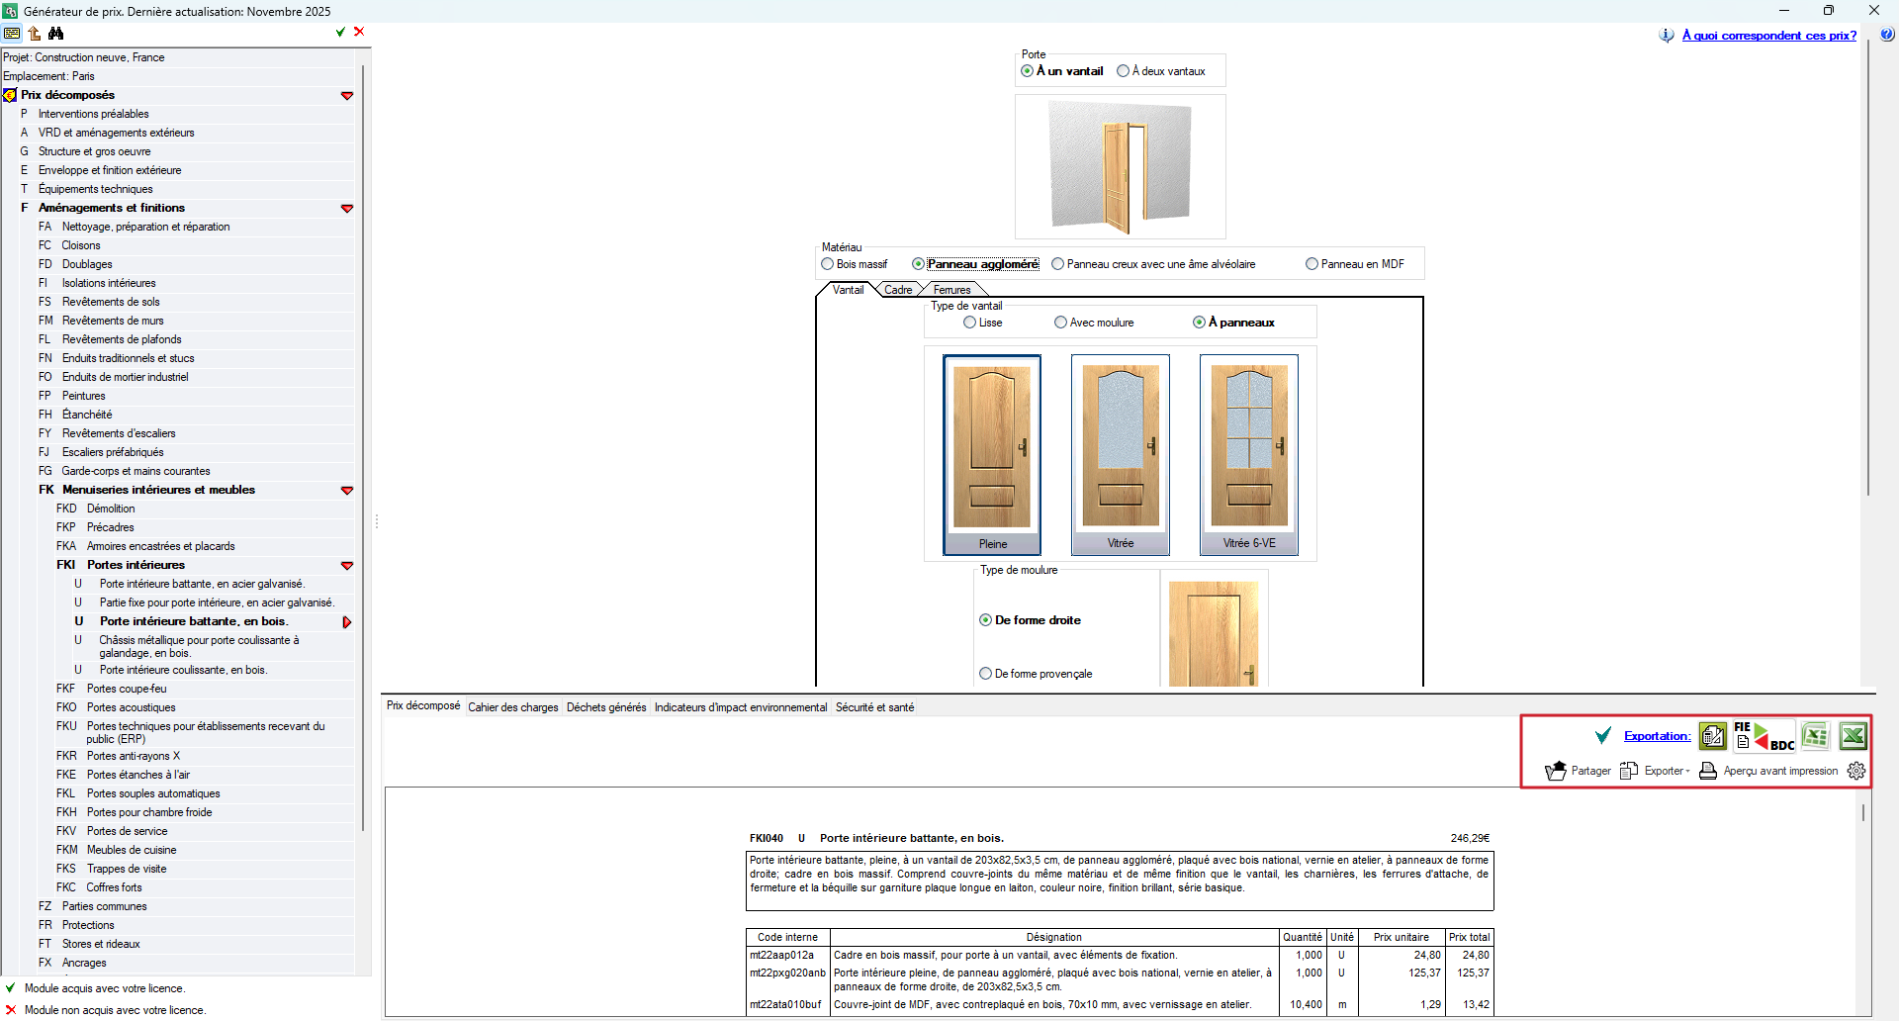Click the app icon in the title bar
This screenshot has height=1021, width=1899.
pos(10,11)
